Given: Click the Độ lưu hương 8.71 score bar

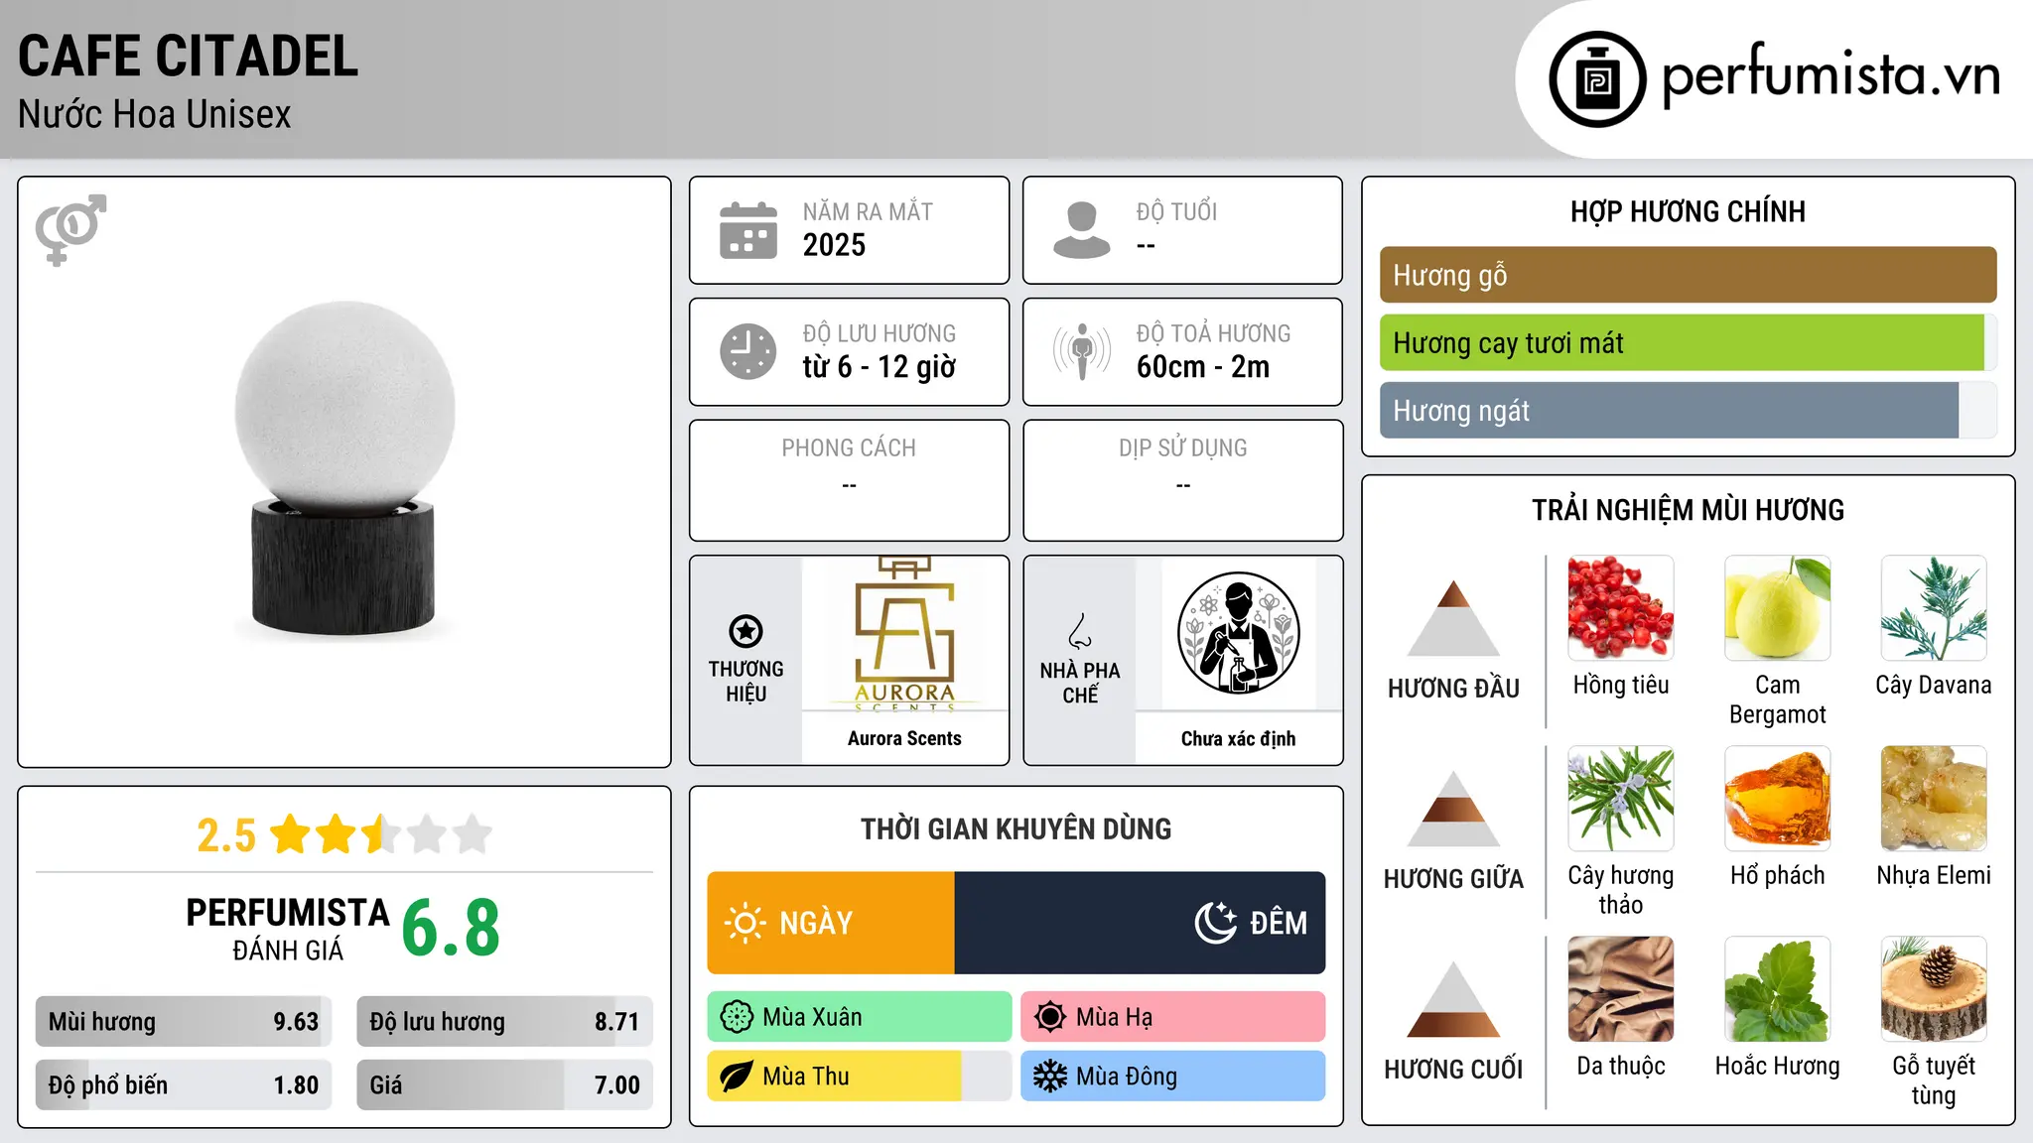Looking at the screenshot, I should 504,1022.
